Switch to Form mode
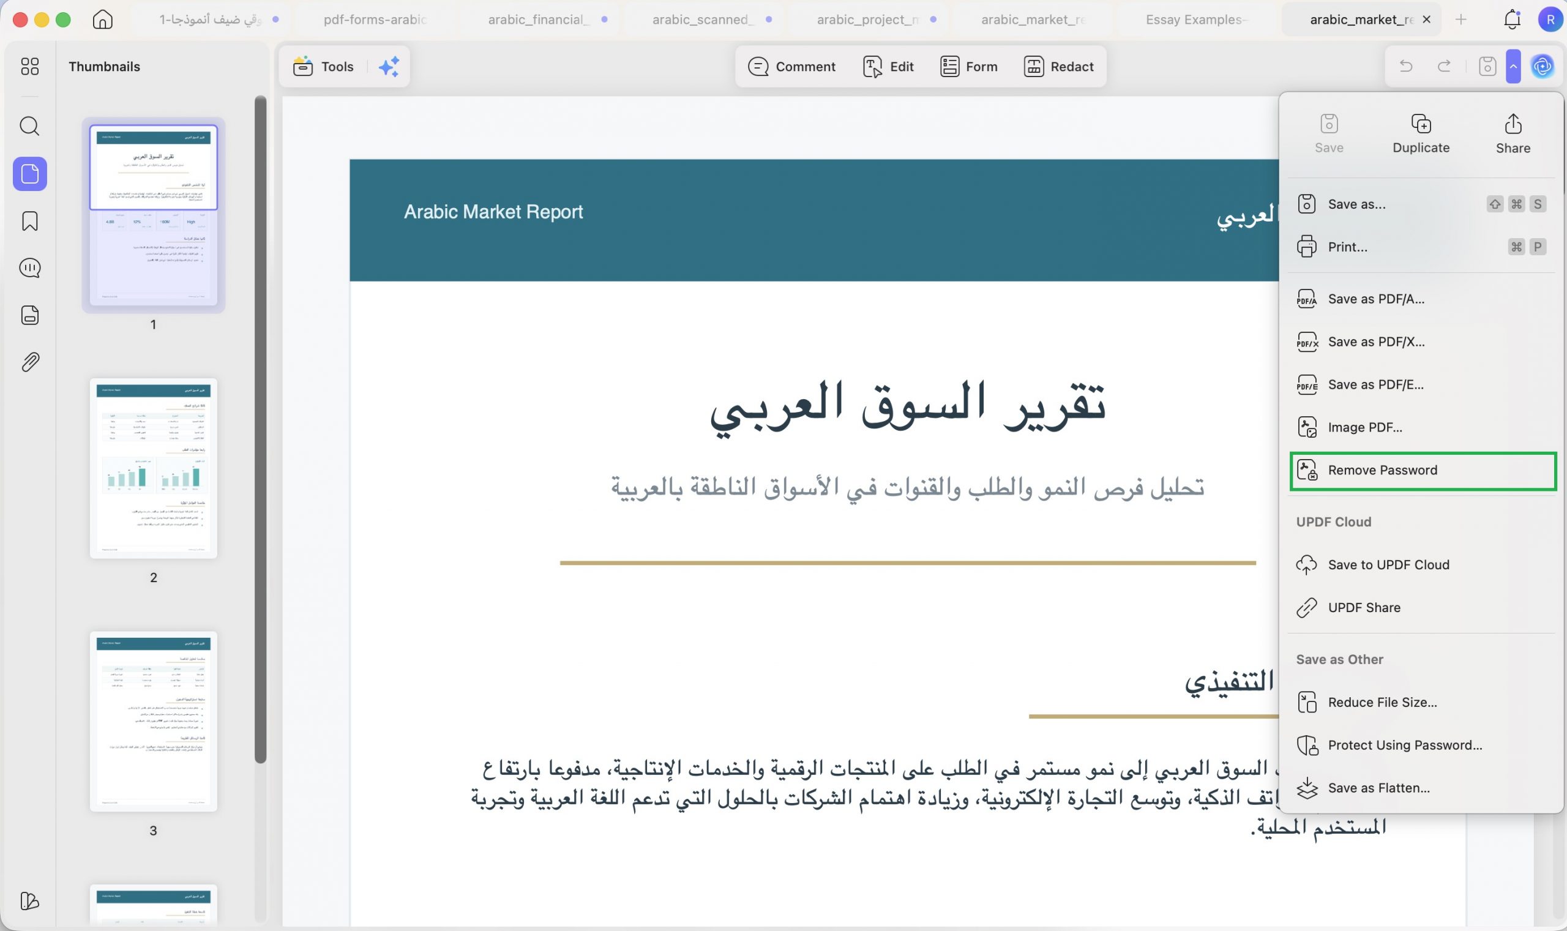Screen dimensions: 1567x931 click(968, 67)
